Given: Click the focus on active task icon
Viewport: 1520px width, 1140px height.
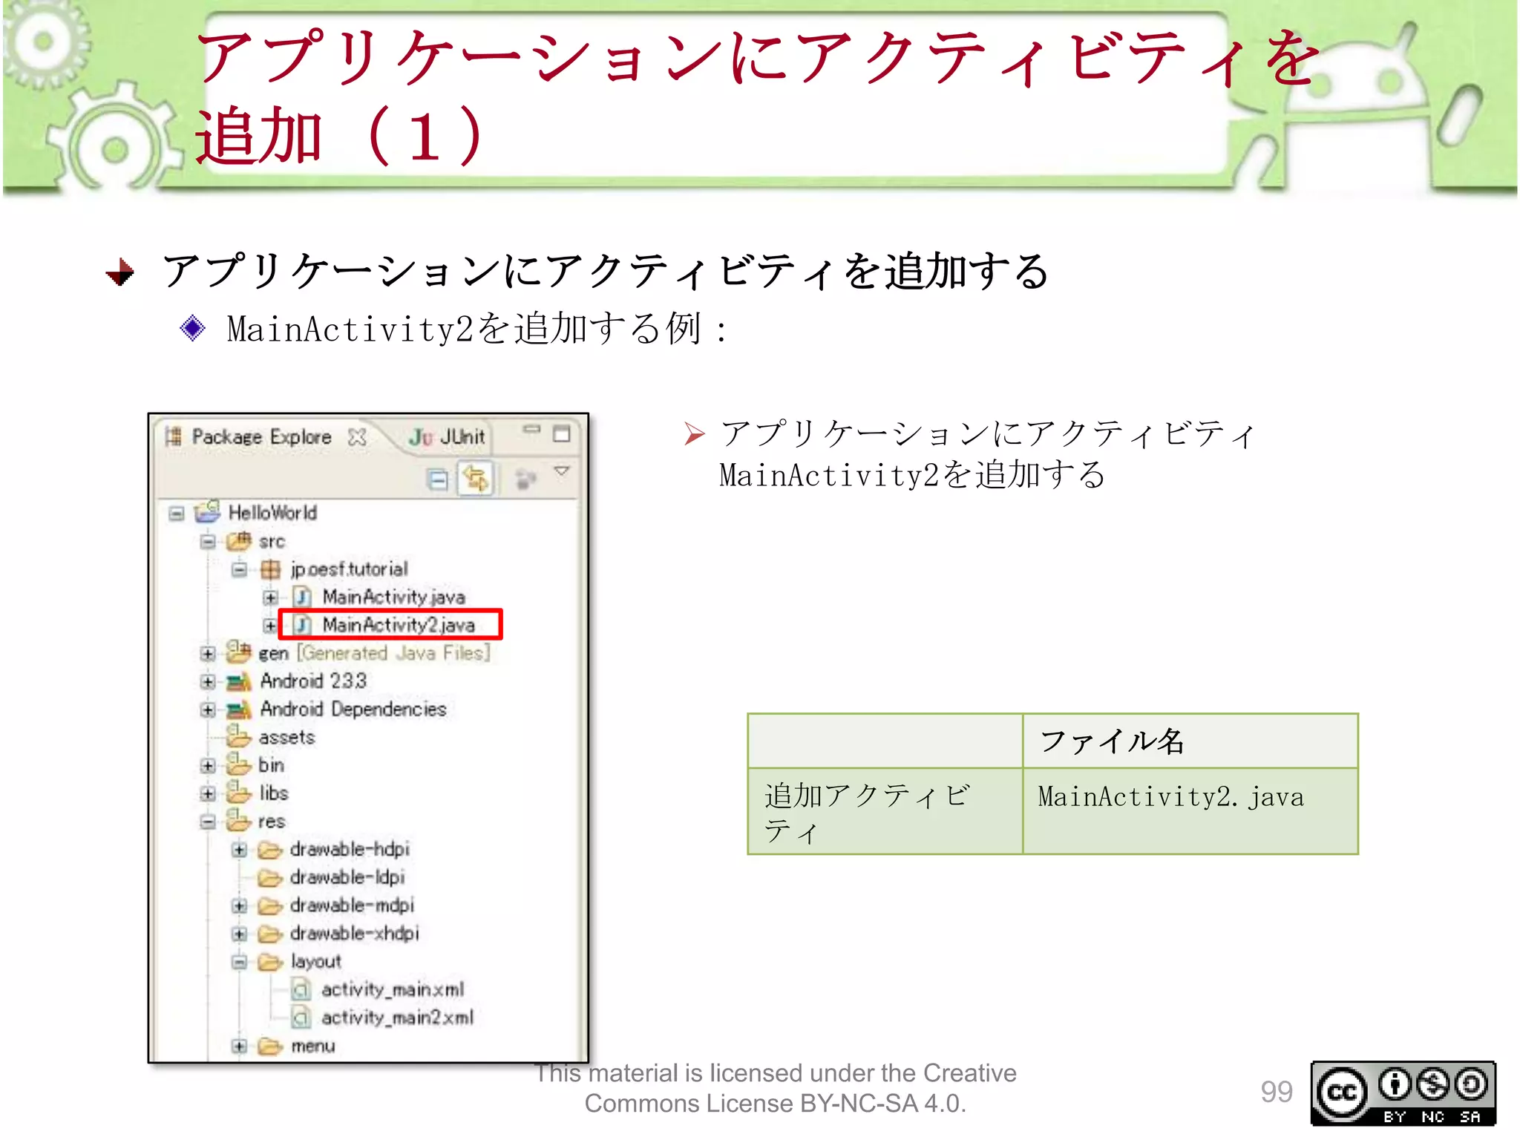Looking at the screenshot, I should [525, 479].
